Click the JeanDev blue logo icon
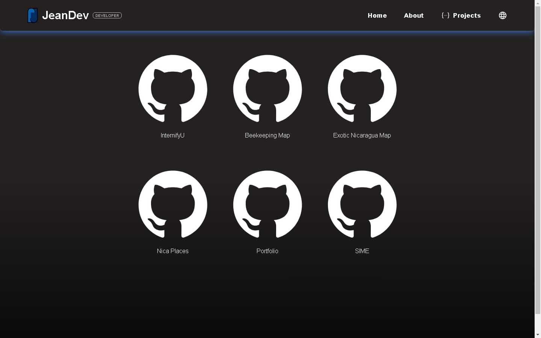 pyautogui.click(x=33, y=15)
